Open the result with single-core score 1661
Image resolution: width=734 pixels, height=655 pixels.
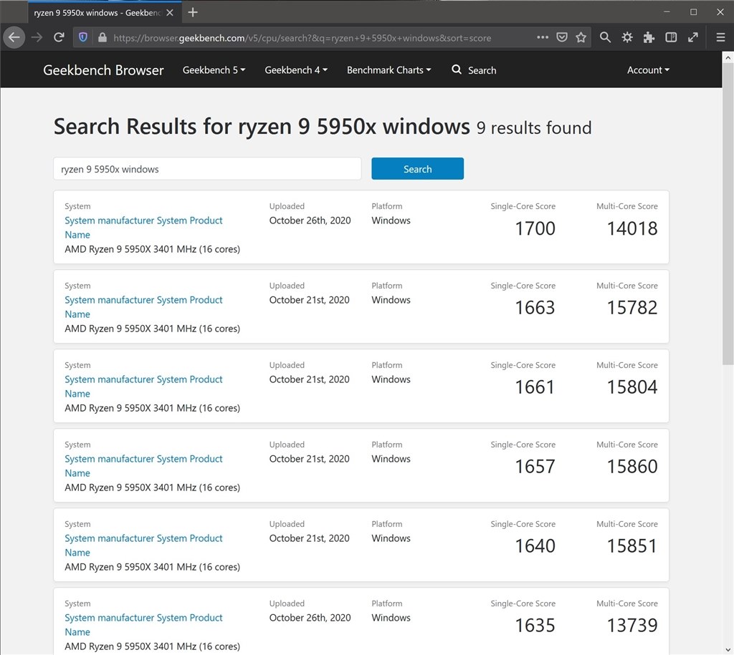coord(143,386)
